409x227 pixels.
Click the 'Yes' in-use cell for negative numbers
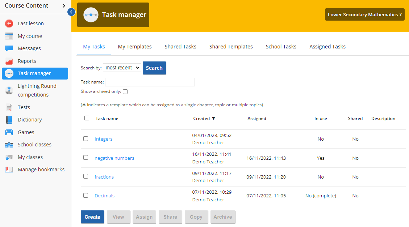tap(321, 158)
